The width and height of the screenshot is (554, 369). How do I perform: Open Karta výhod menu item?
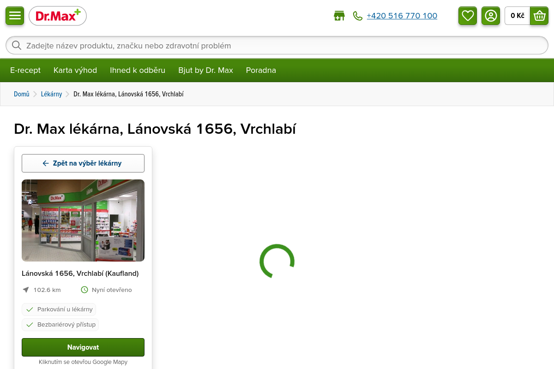(x=75, y=70)
